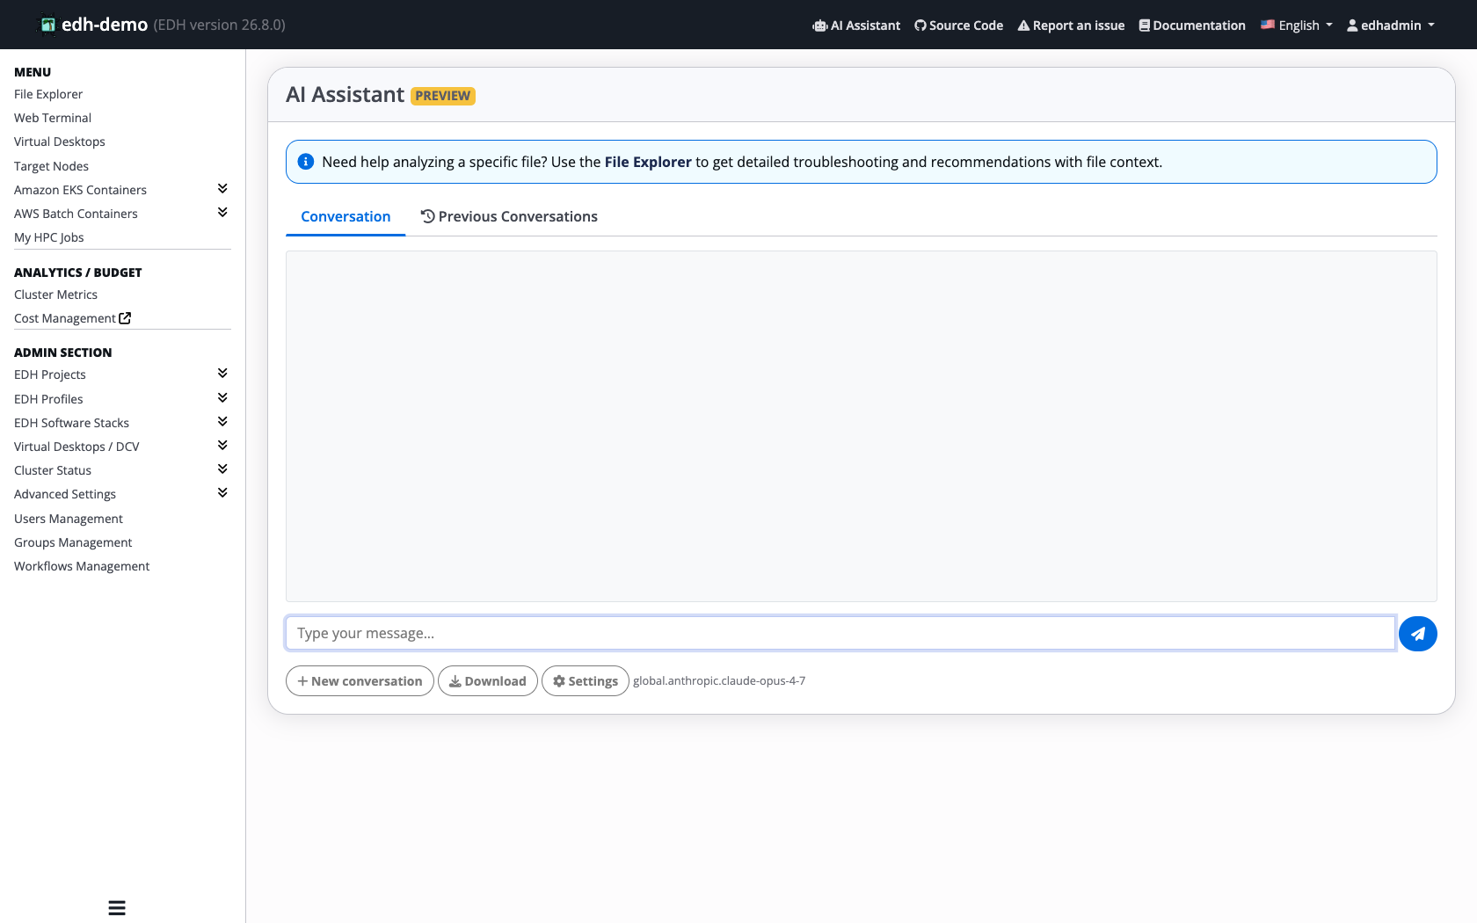Expand Amazon EKS Containers chevron
This screenshot has width=1477, height=923.
222,189
